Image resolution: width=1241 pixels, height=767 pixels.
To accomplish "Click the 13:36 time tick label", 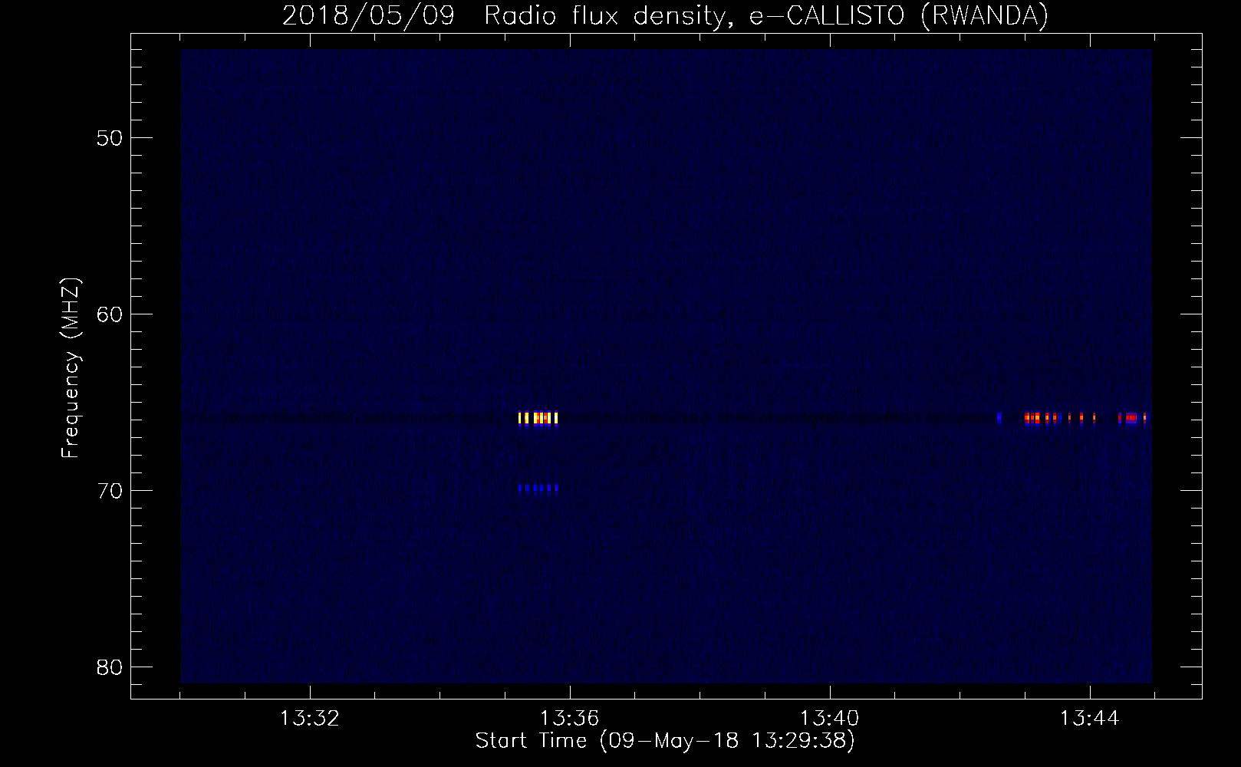I will click(570, 719).
